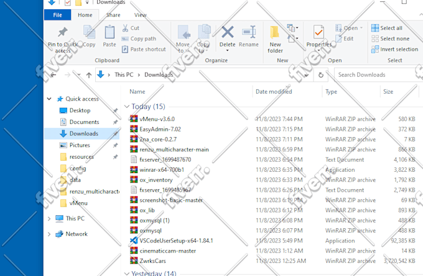This screenshot has height=276, width=423.
Task: Sort by the Size column header
Action: click(x=388, y=92)
